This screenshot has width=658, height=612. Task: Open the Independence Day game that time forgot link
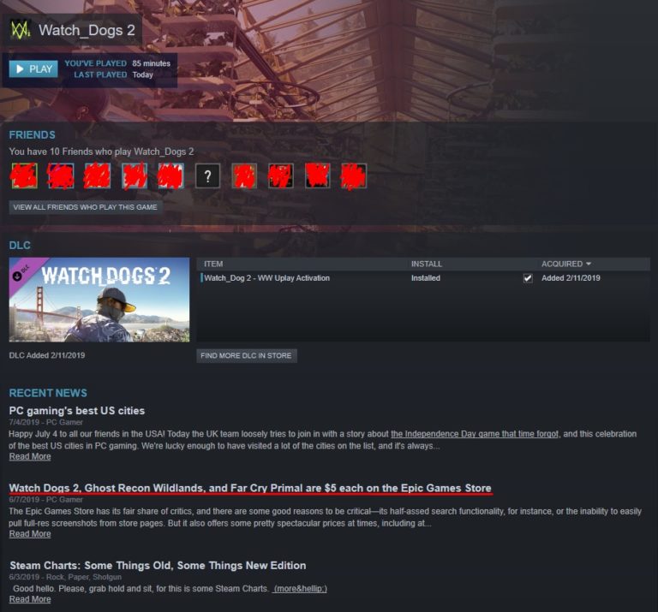point(475,434)
